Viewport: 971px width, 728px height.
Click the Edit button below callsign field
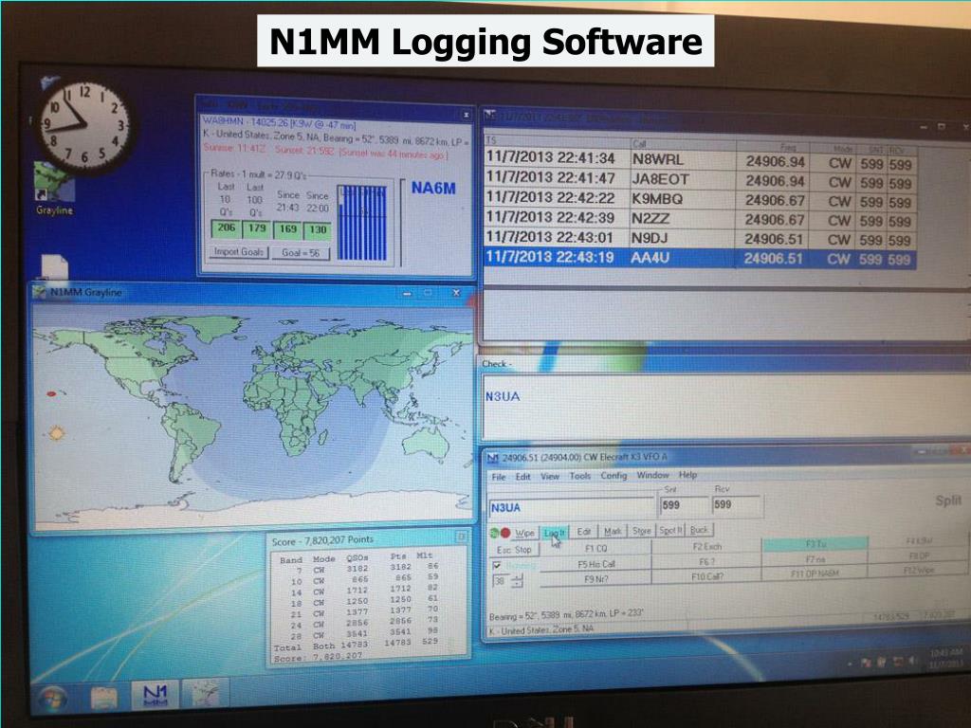point(583,531)
